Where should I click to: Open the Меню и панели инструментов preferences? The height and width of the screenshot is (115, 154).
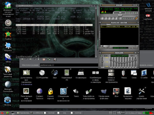pos(111,76)
